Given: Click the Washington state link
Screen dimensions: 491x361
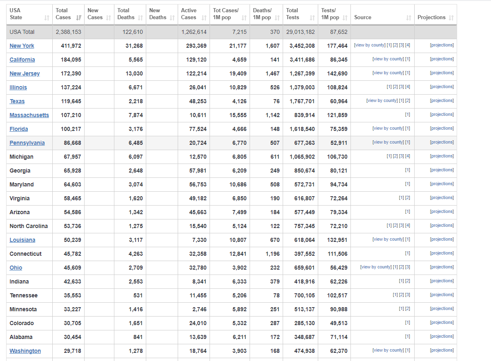Looking at the screenshot, I should 25,351.
